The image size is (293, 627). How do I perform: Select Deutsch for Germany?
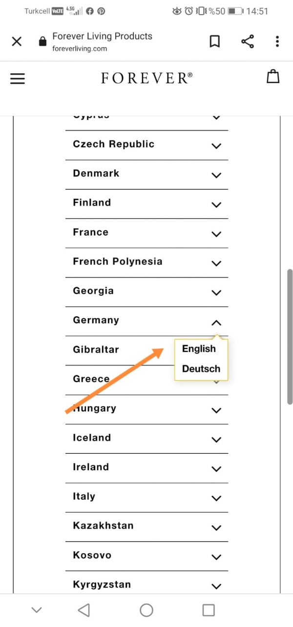coord(201,369)
